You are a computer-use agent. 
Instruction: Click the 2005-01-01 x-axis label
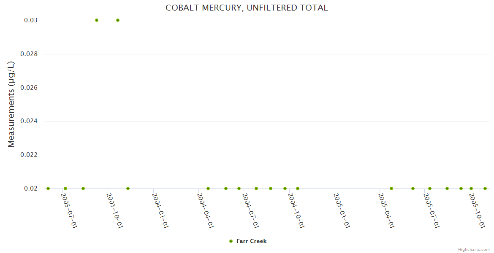pos(342,211)
